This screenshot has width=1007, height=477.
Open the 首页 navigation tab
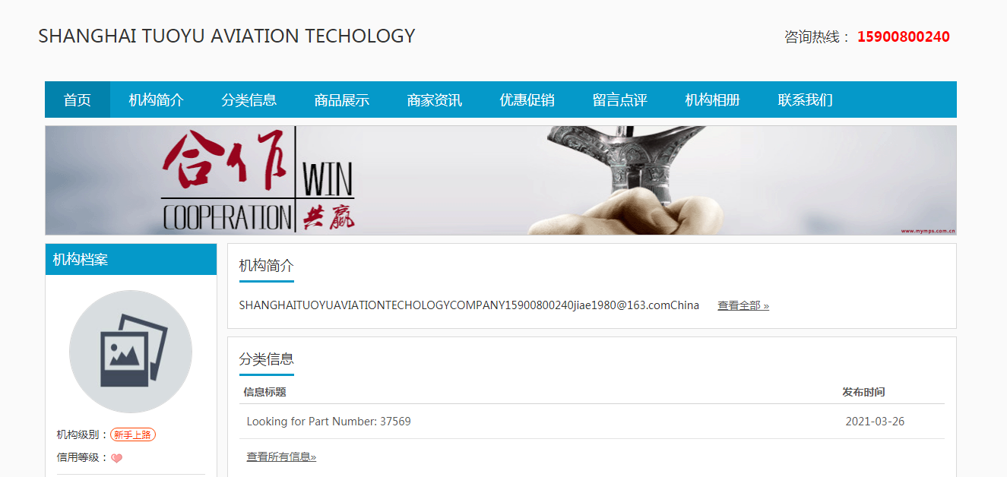coord(78,100)
